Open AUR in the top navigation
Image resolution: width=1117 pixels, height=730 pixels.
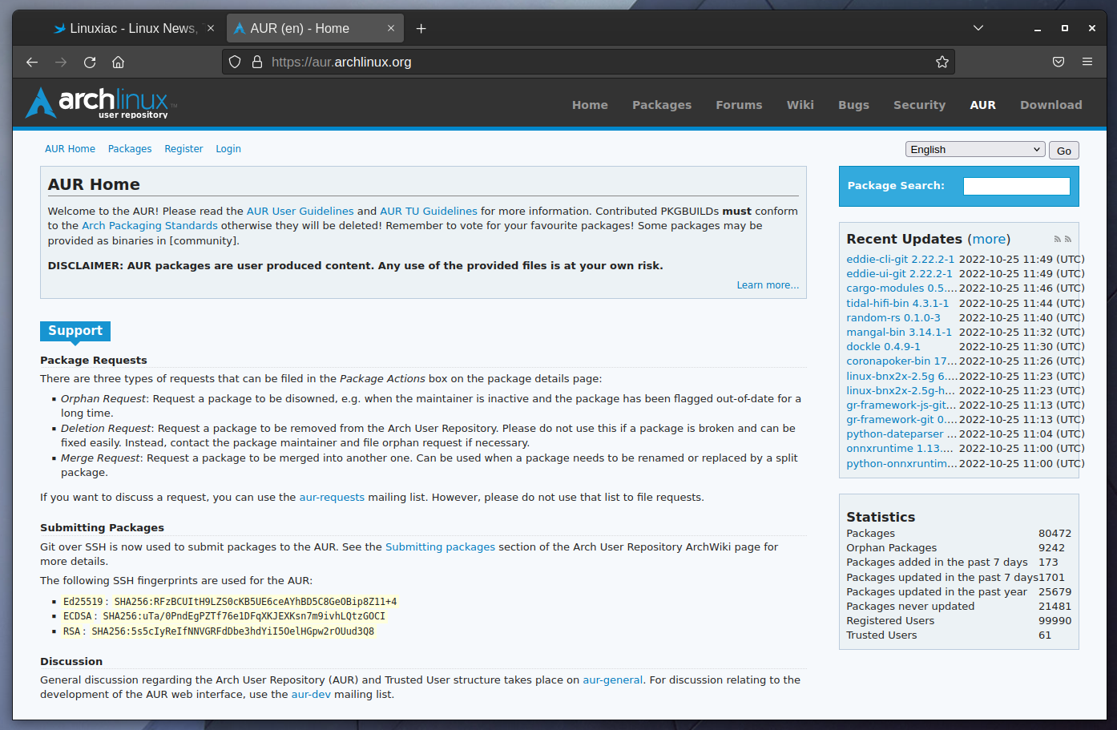(x=982, y=105)
